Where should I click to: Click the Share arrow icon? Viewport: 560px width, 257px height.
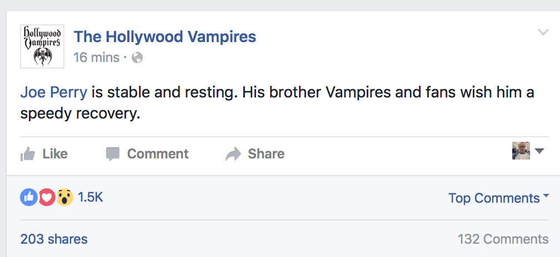(233, 154)
